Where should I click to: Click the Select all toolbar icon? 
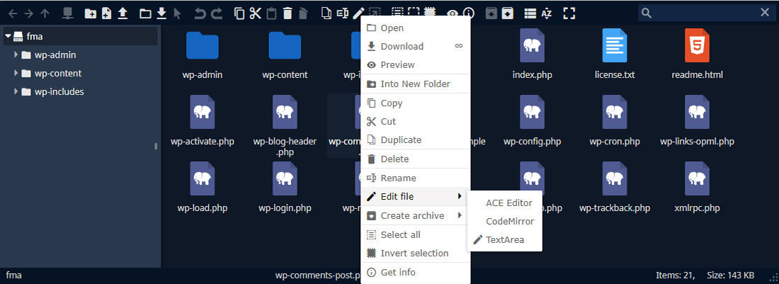[397, 13]
